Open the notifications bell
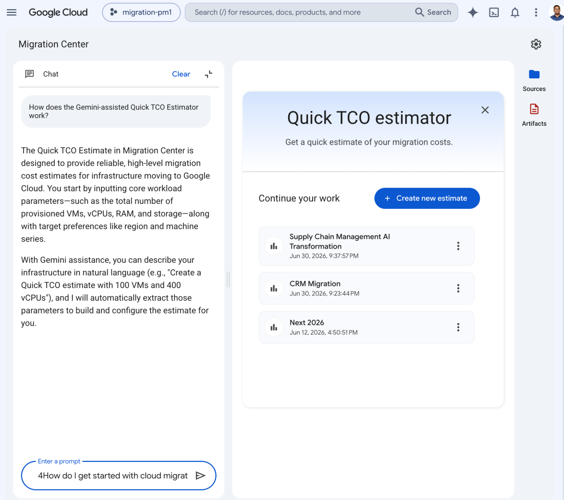Viewport: 564px width, 500px height. (515, 12)
